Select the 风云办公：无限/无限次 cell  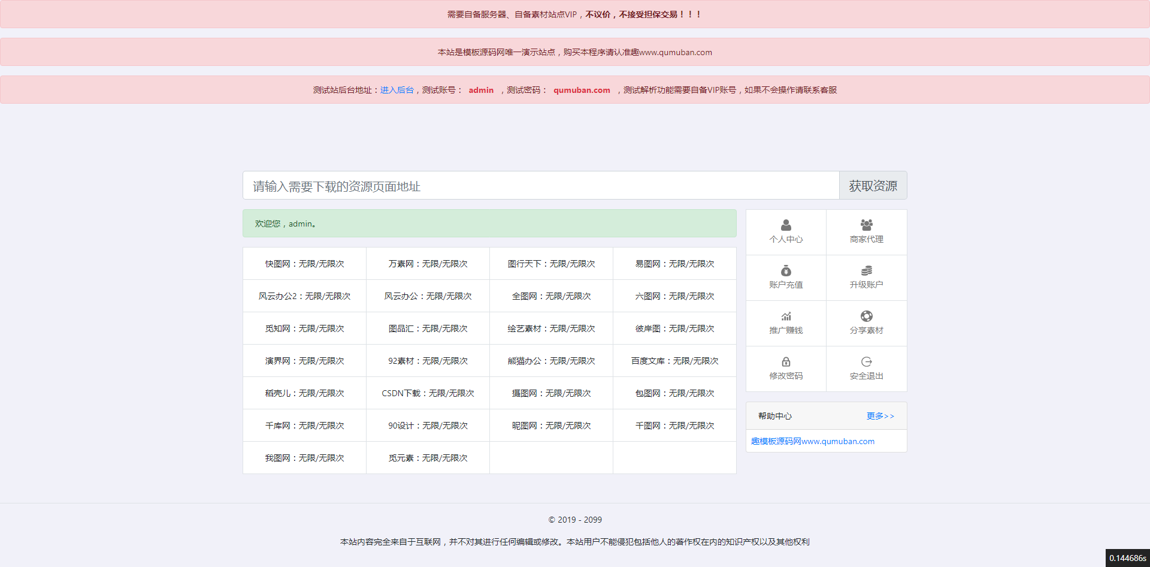(428, 296)
